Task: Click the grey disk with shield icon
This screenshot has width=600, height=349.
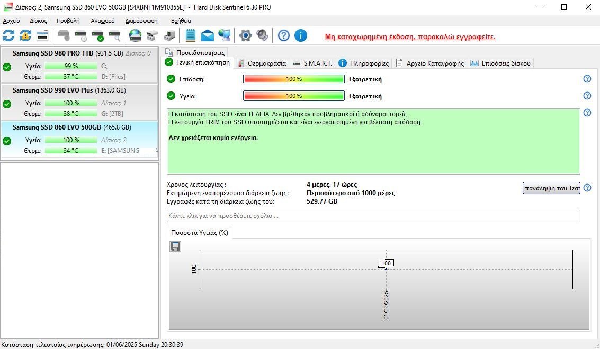Action: [x=64, y=35]
